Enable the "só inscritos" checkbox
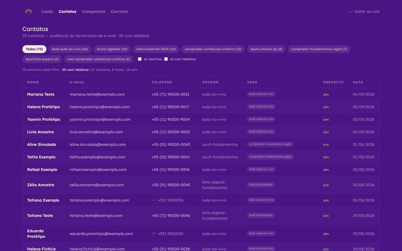Screen dimensions: 402x251 click(140, 59)
